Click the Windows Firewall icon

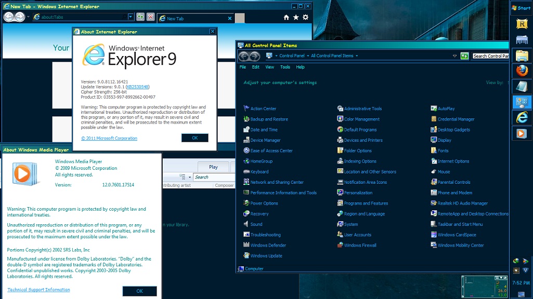pyautogui.click(x=340, y=245)
